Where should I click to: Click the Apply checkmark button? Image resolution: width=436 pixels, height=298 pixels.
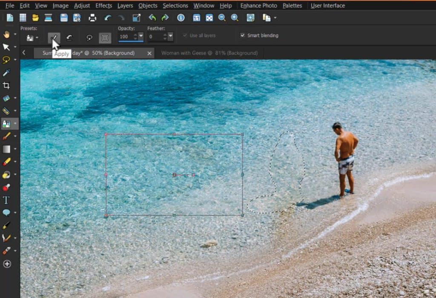(54, 37)
